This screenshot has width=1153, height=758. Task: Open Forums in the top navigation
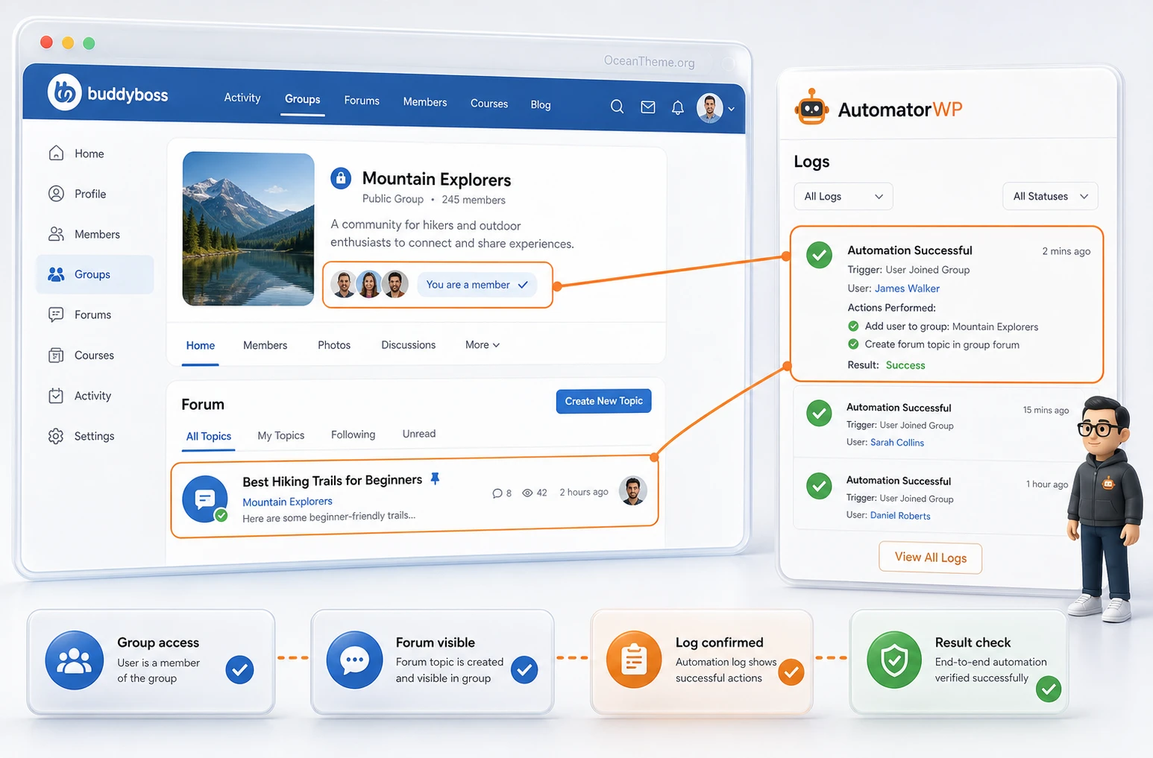point(362,101)
